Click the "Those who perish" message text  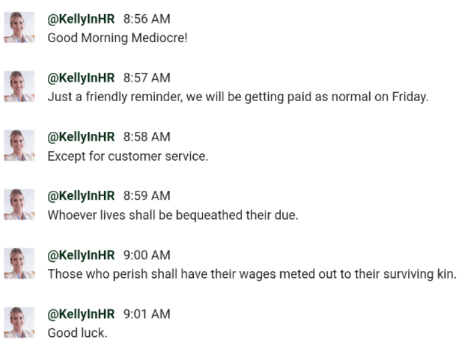tap(252, 274)
